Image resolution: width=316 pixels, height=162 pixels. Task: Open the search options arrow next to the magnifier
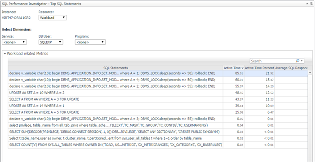(302, 61)
